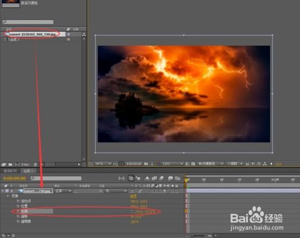Open Comp Flowchart icon in viewer bar
Screen dimensions: 300x238
(265, 164)
